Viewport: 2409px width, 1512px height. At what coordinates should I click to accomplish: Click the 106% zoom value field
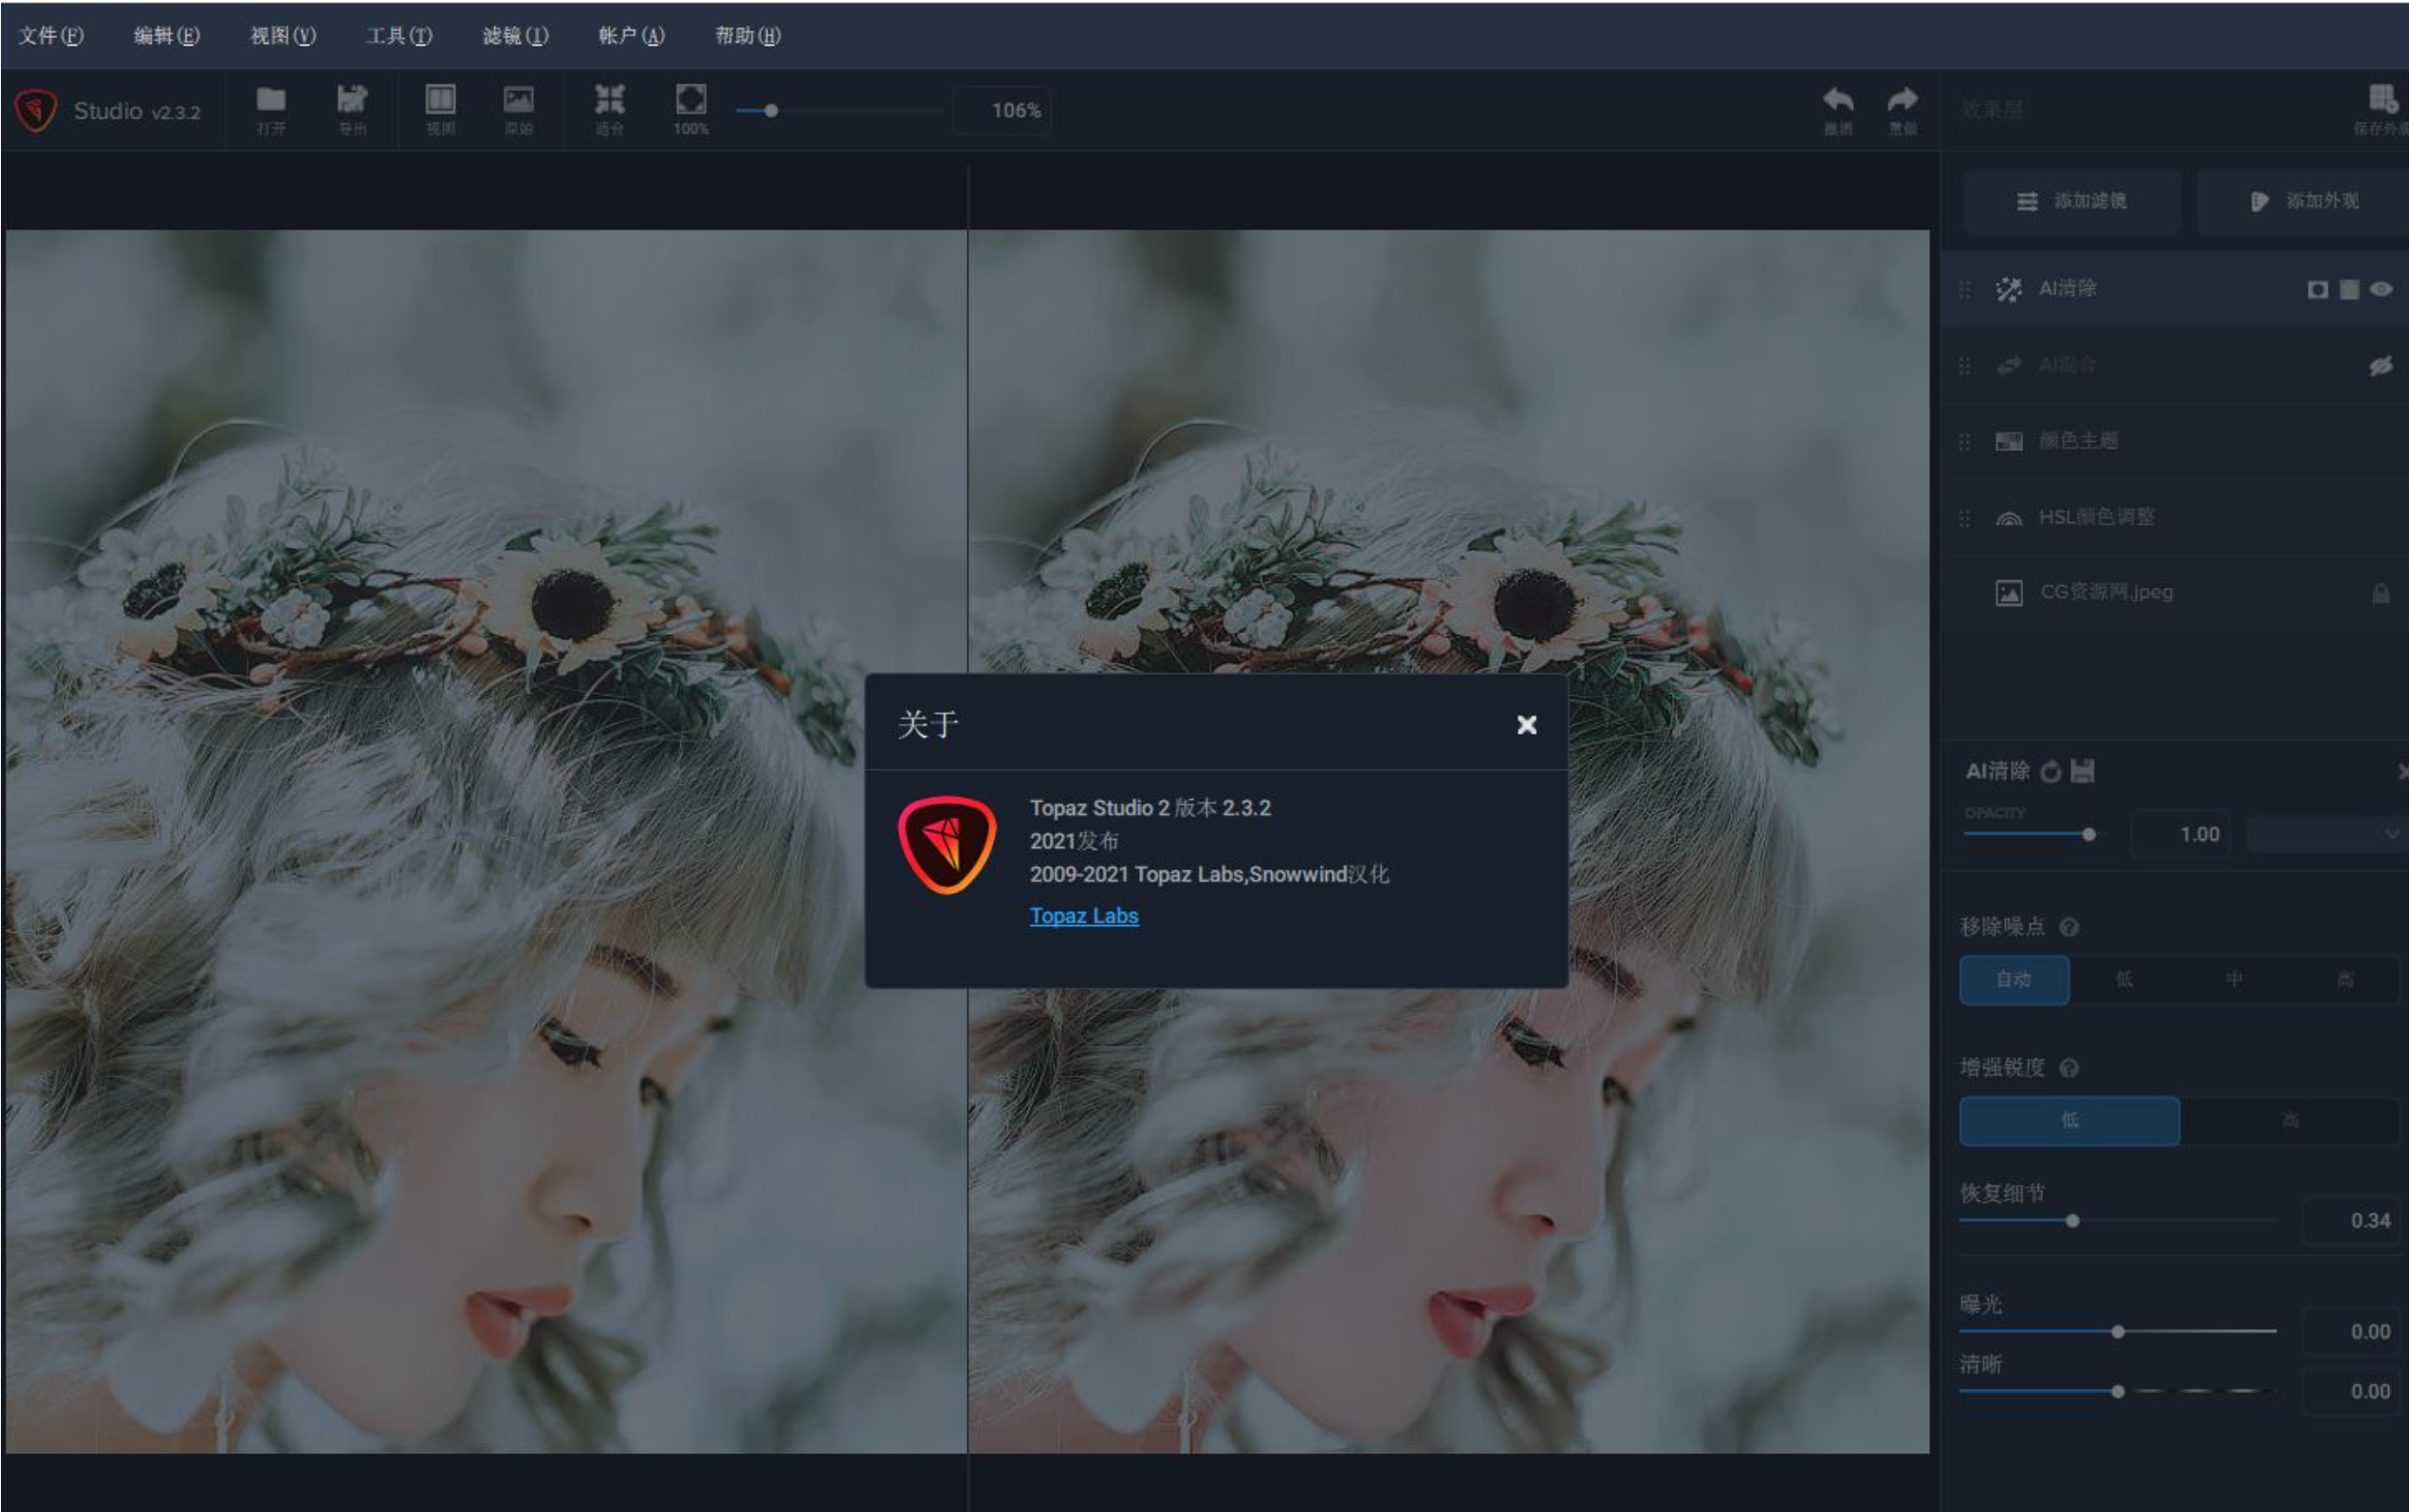(1002, 110)
